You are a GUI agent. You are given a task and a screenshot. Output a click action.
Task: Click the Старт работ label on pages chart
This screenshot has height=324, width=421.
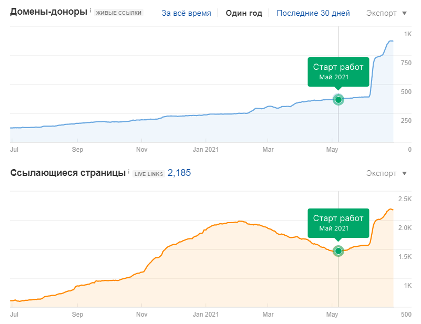pos(337,223)
